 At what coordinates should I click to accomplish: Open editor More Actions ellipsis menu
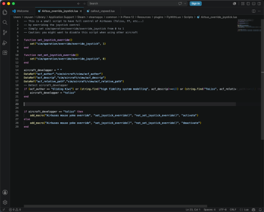tap(259, 11)
